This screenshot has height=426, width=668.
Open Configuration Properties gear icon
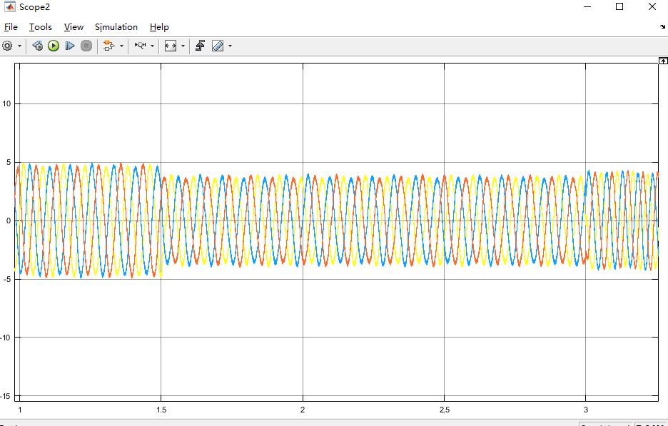pos(7,46)
